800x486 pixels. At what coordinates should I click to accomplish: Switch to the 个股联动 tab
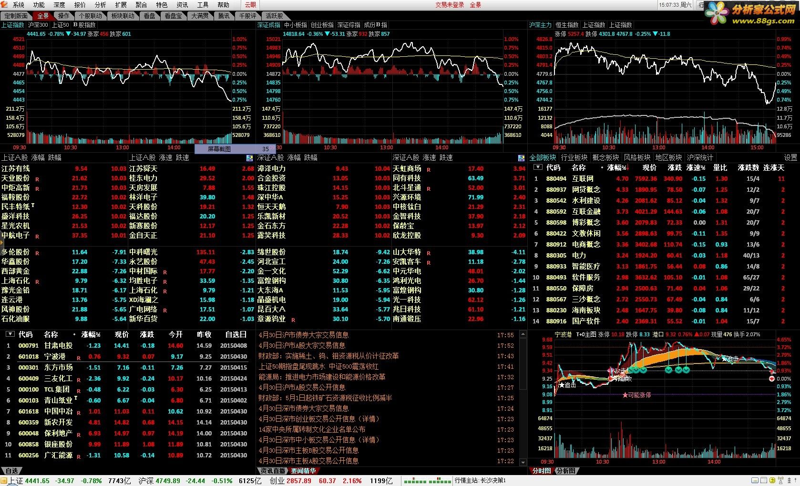pos(90,16)
